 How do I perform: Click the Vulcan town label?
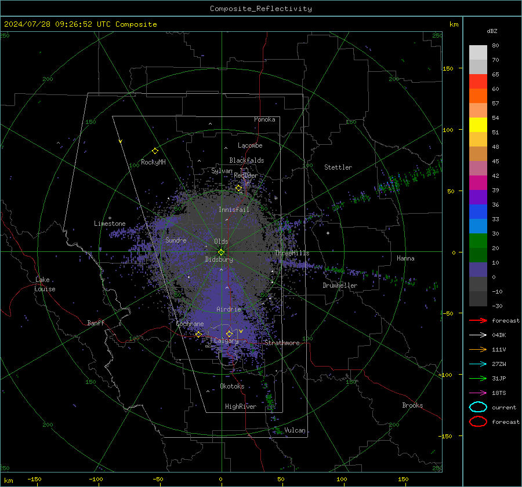coord(295,430)
